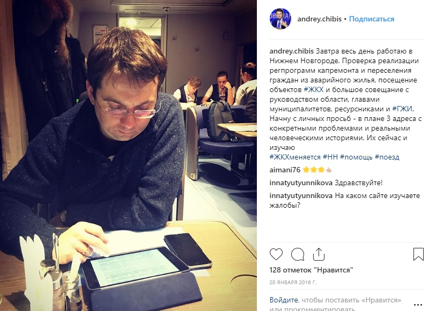The height and width of the screenshot is (311, 436).
Task: Save post with bookmark icon
Action: 418,254
